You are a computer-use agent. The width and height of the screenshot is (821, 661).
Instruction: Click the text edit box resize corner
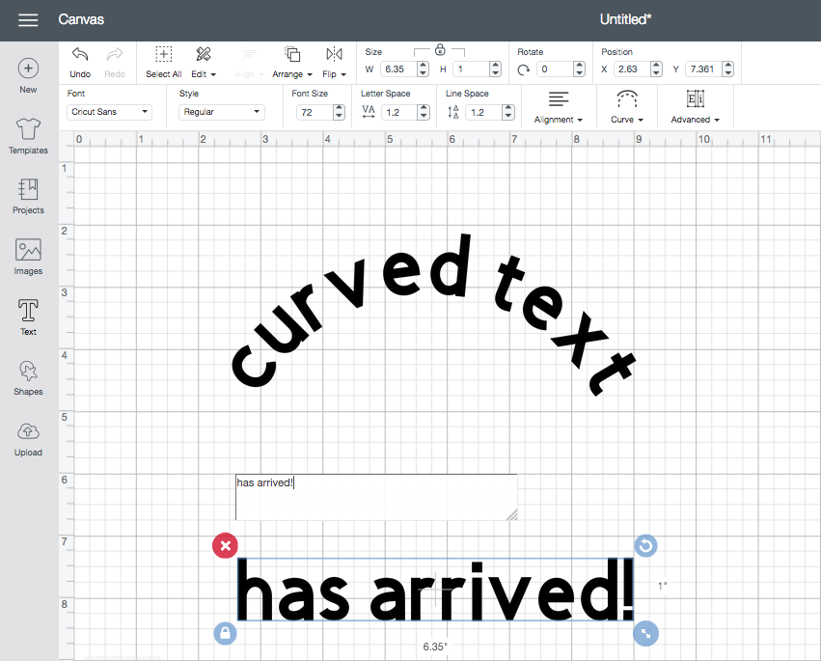pos(512,515)
